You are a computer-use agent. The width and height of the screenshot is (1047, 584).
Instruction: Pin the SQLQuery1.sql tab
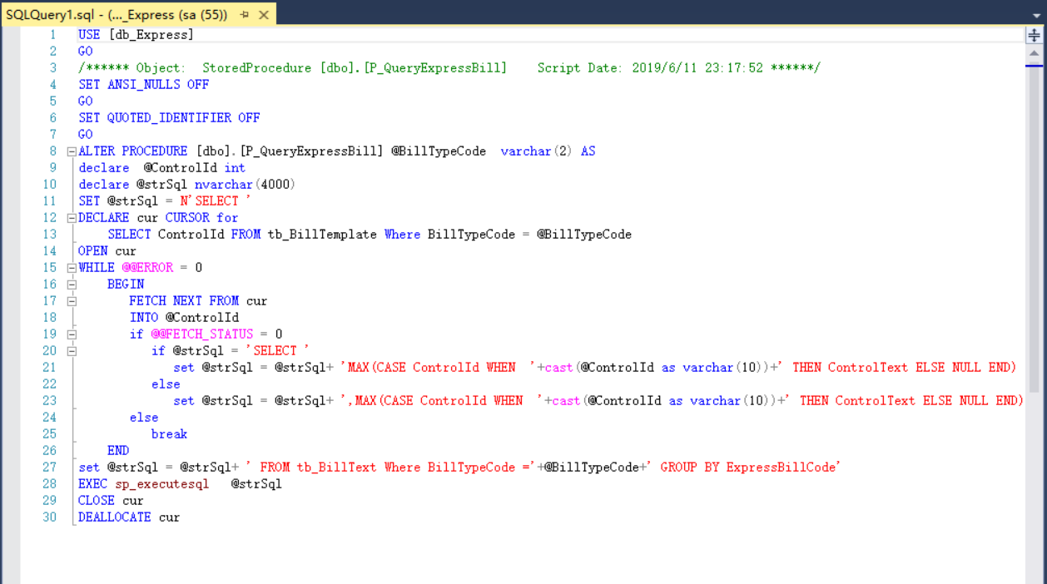[245, 15]
